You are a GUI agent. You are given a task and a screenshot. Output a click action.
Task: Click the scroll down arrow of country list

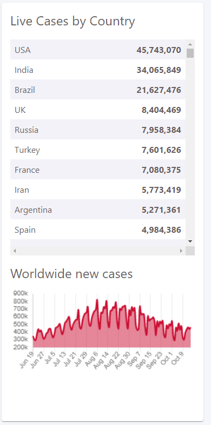190,241
